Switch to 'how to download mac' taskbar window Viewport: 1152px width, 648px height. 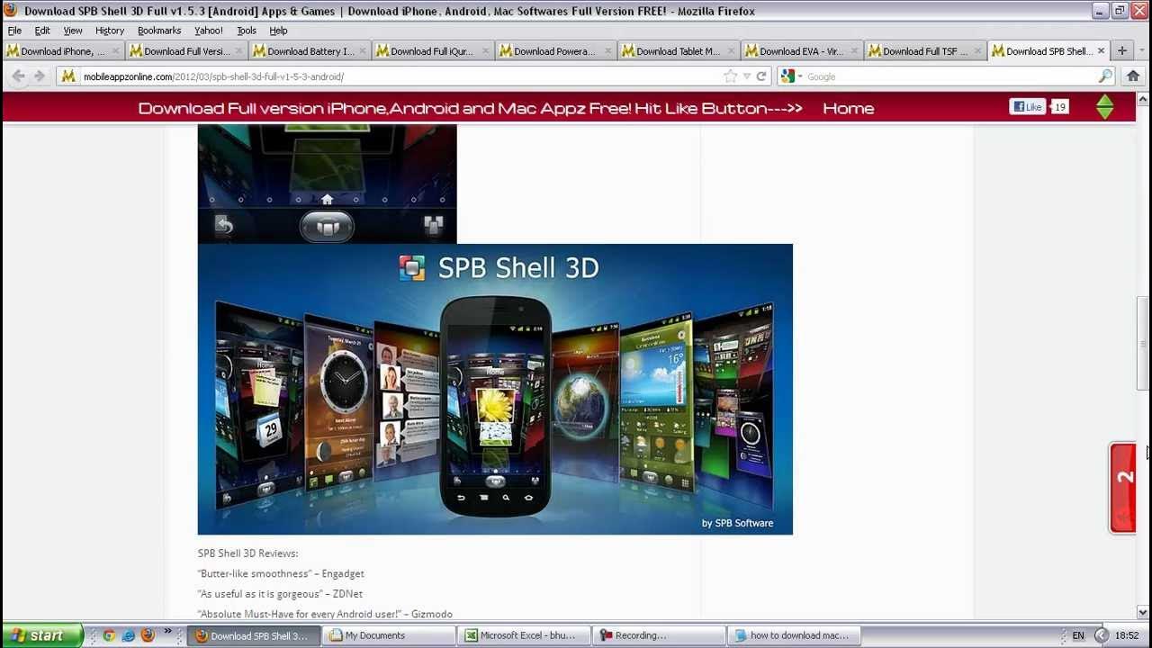(x=796, y=635)
